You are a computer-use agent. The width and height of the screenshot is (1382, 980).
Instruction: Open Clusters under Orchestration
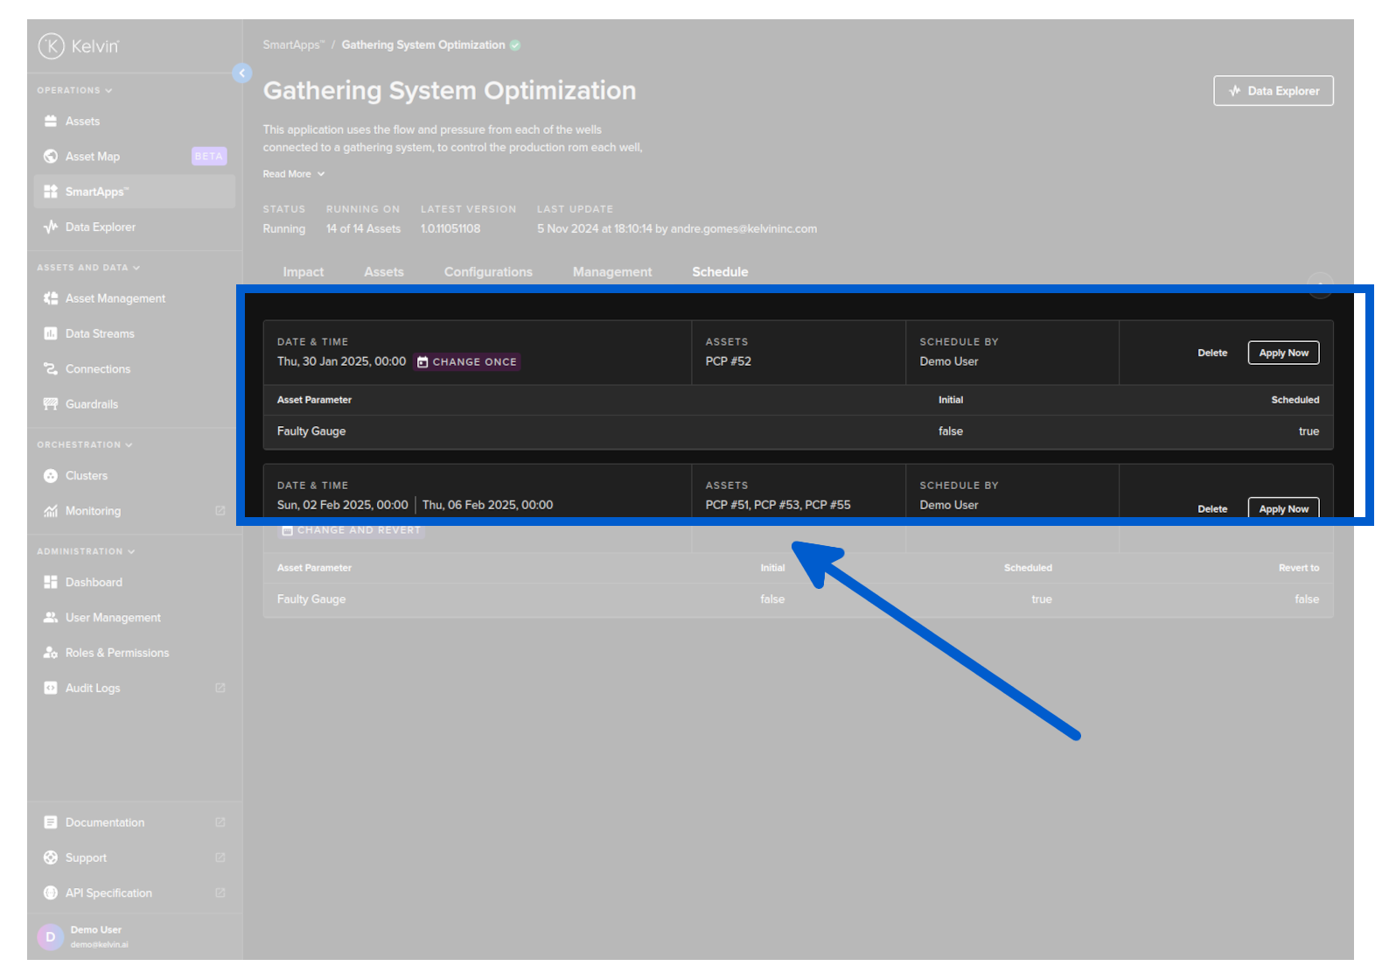tap(87, 476)
